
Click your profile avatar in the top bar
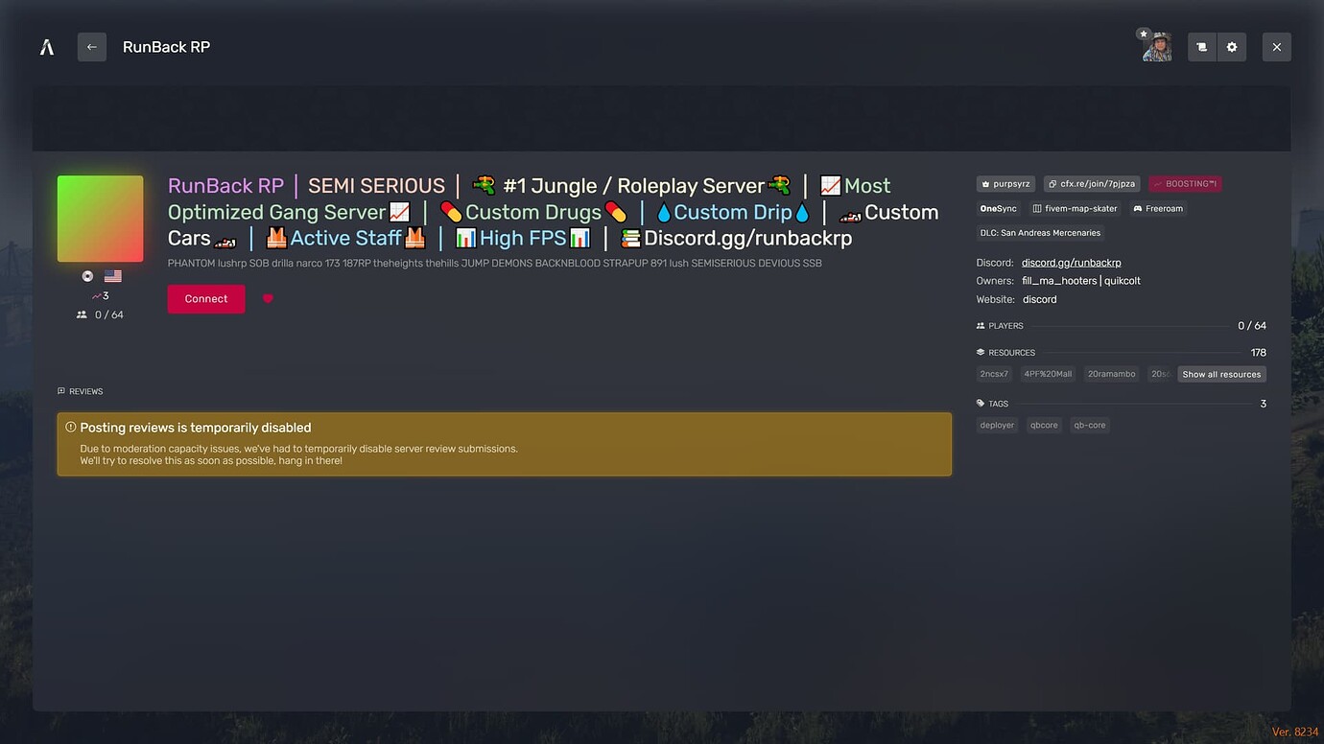point(1156,46)
